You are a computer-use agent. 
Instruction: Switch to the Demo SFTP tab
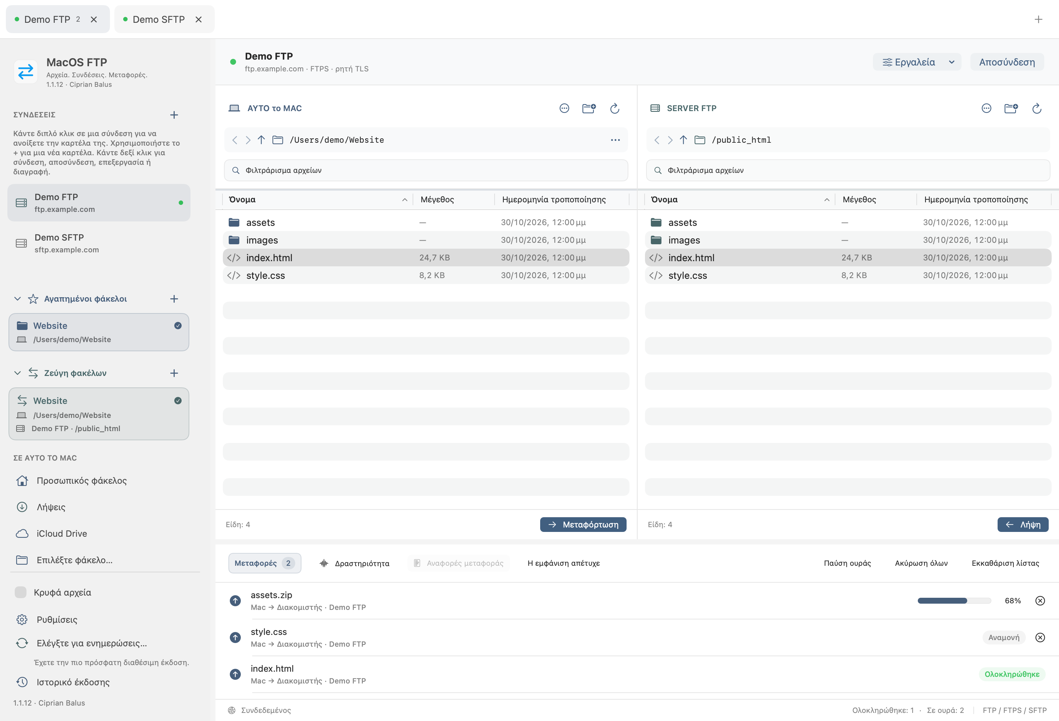[158, 19]
